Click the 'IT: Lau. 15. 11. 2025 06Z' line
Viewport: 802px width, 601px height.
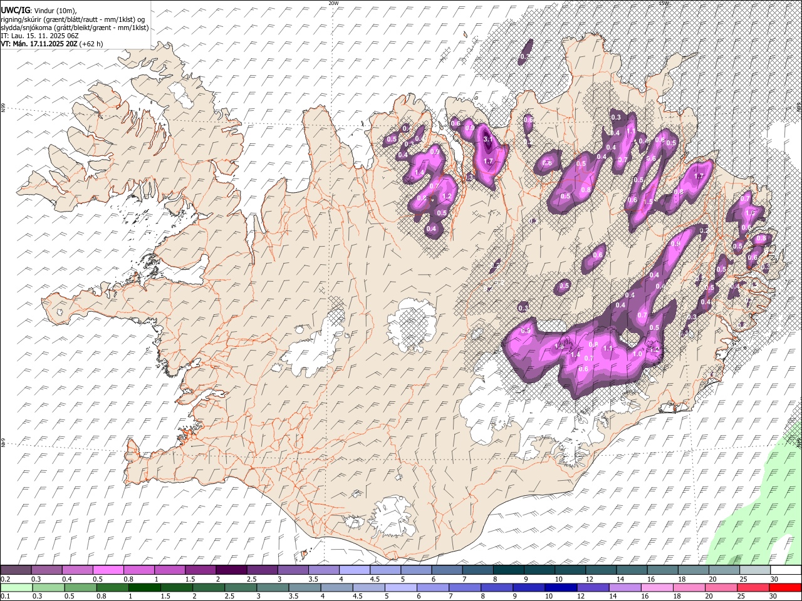tap(39, 36)
